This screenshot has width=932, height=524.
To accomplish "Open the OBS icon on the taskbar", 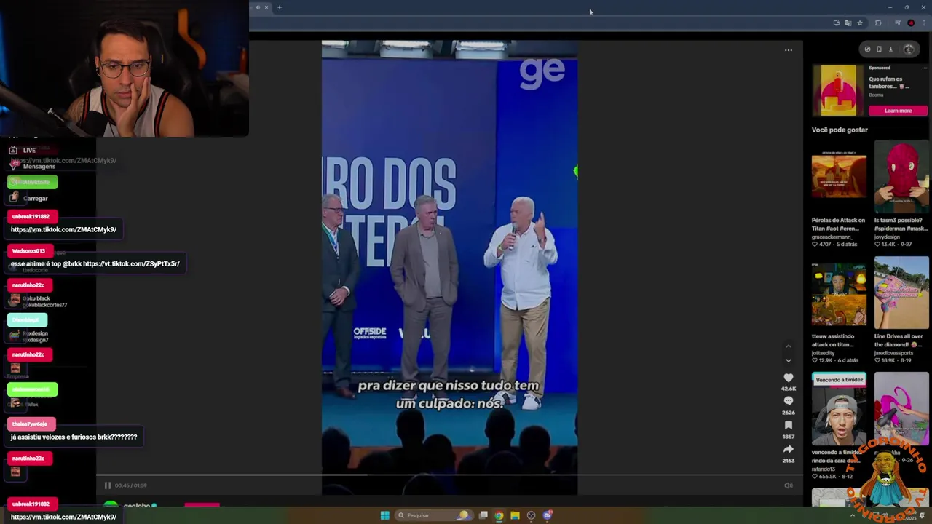I will (531, 515).
